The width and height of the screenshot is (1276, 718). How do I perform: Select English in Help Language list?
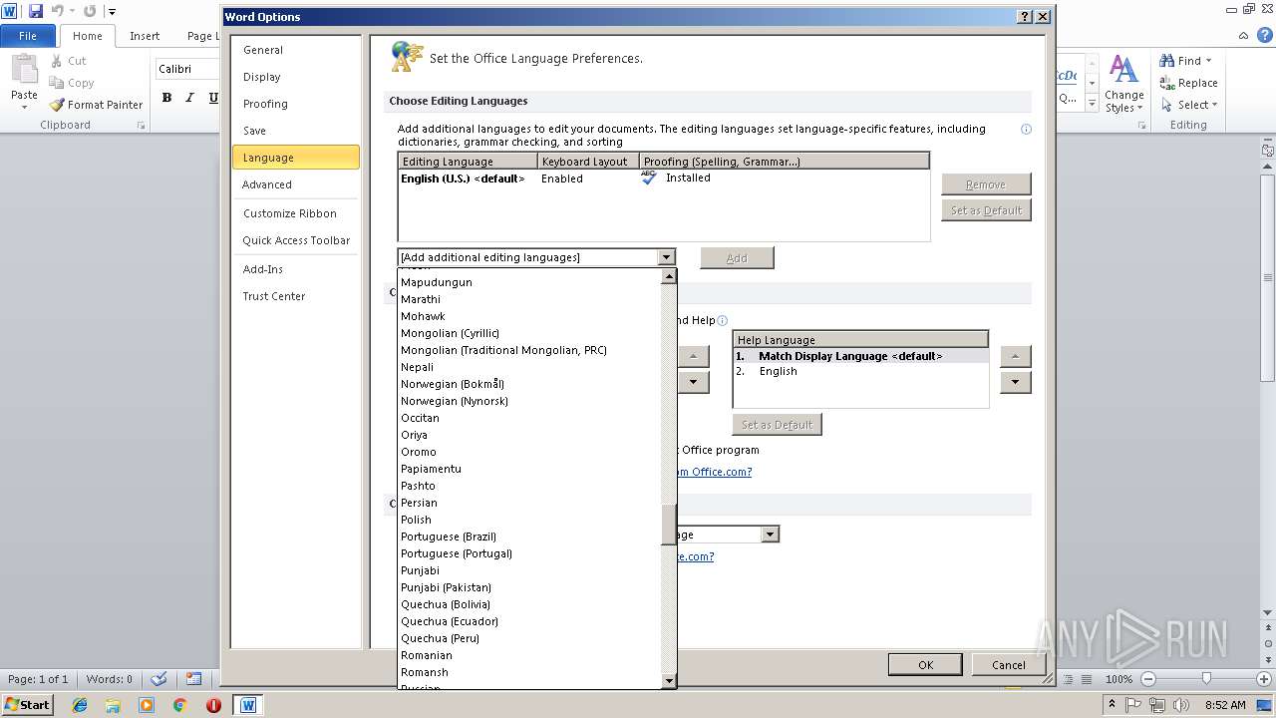tap(860, 371)
